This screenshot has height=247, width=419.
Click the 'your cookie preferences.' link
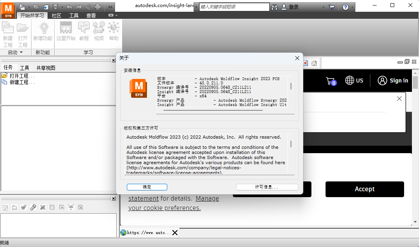click(165, 208)
